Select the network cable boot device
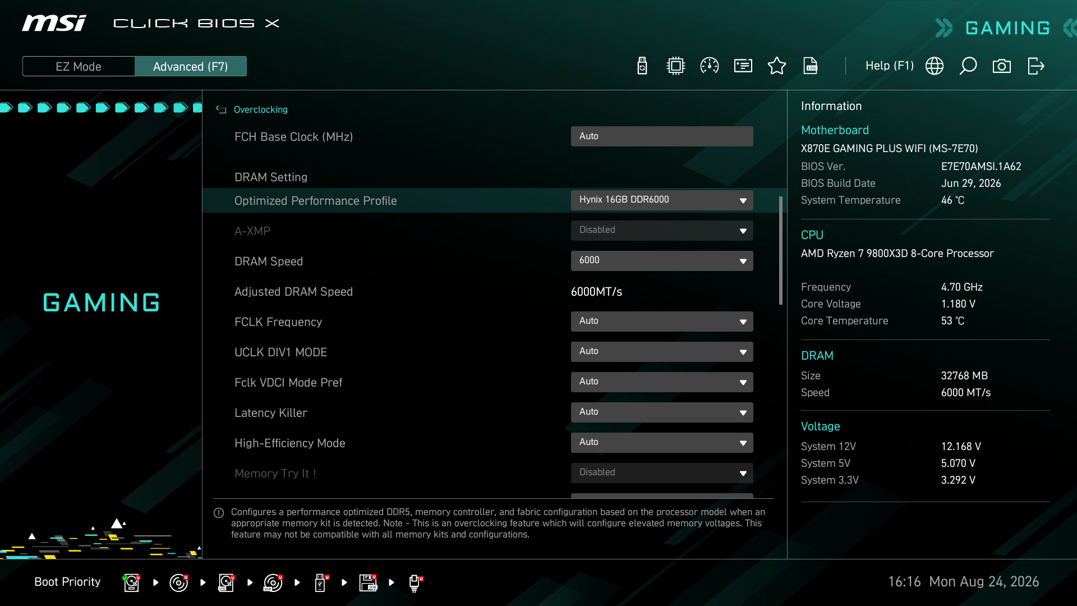 [415, 583]
